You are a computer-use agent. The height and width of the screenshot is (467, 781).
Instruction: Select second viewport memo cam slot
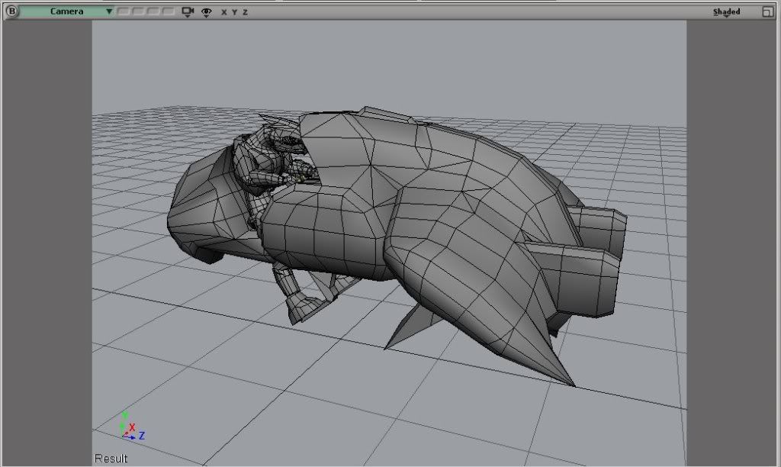point(138,11)
